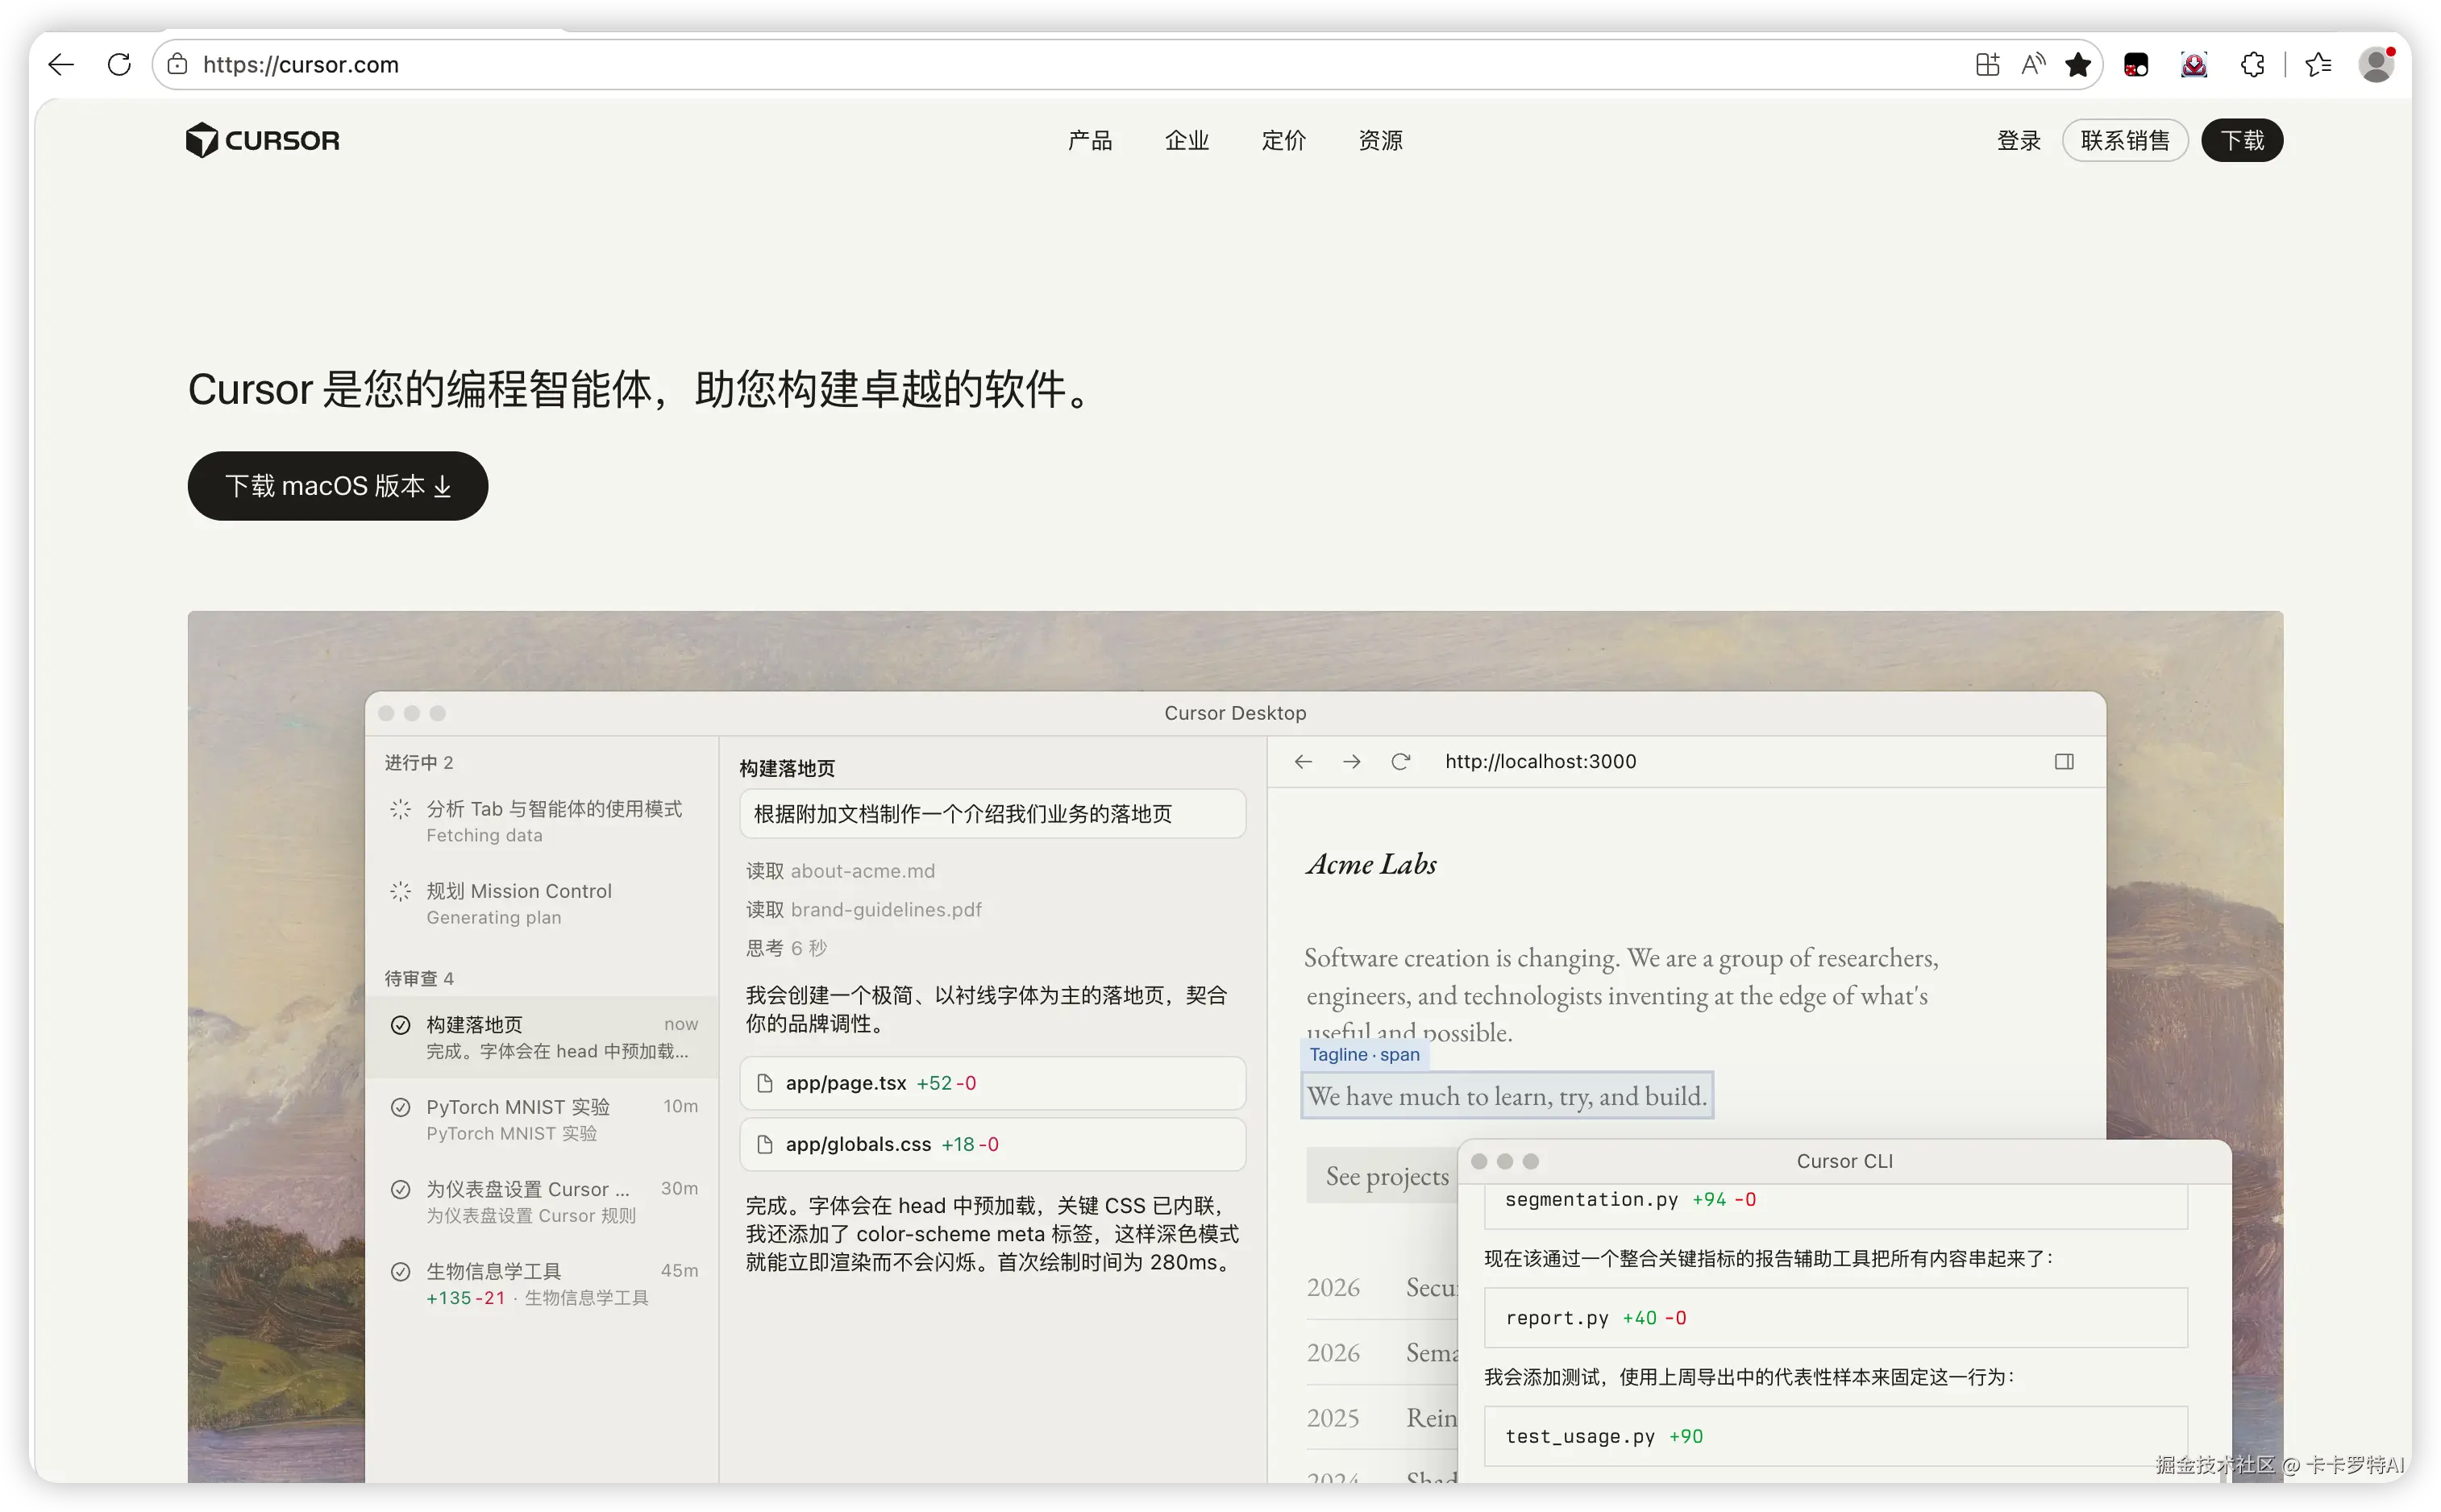
Task: Open the browser profile avatar
Action: tap(2376, 65)
